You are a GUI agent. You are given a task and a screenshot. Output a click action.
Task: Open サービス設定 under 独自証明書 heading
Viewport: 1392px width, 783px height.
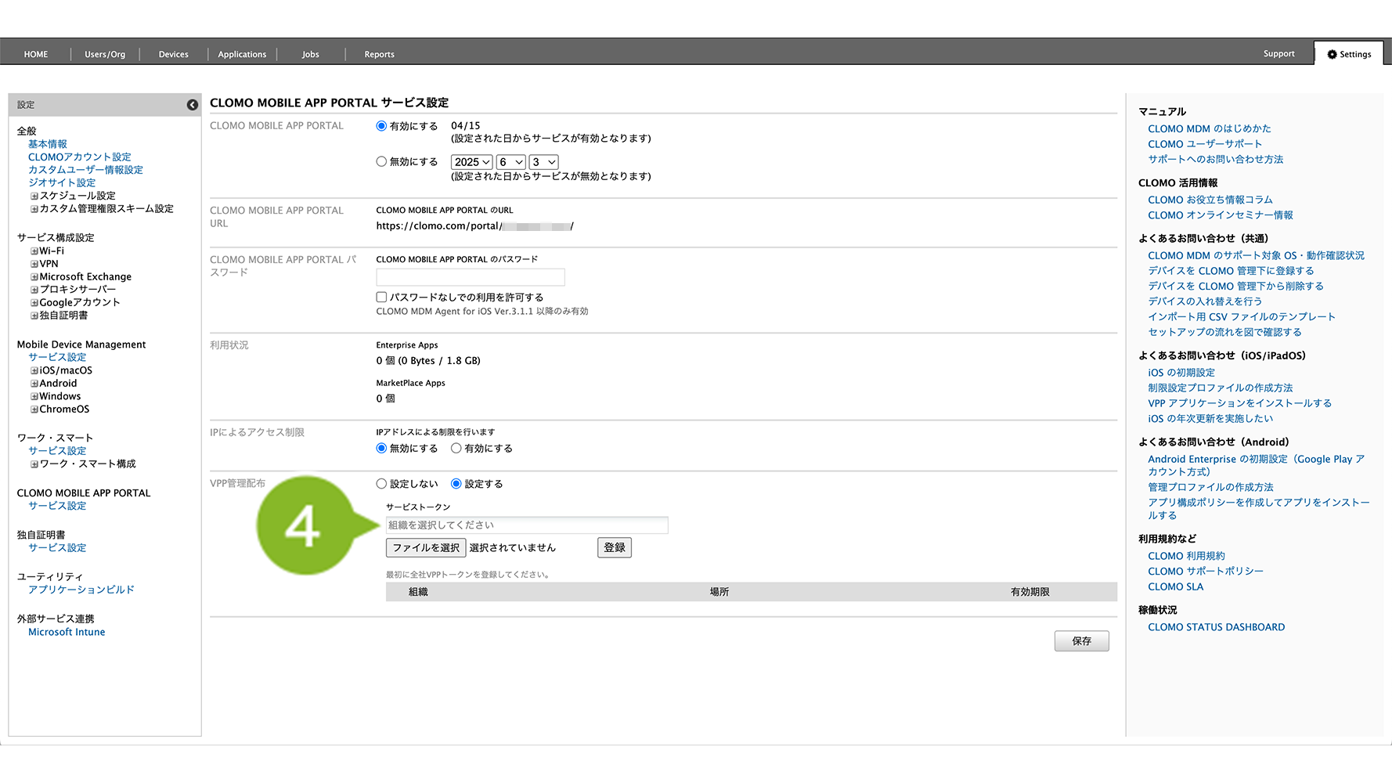click(57, 548)
